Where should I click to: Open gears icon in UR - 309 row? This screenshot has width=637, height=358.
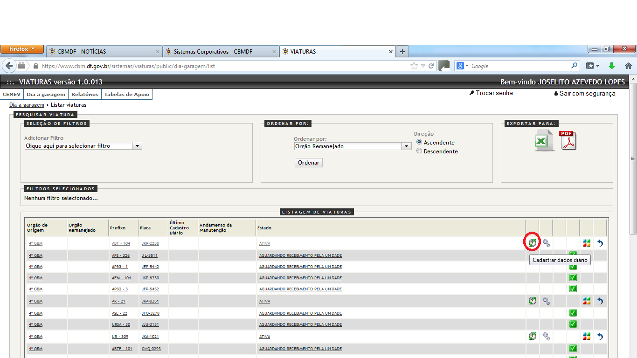click(546, 336)
